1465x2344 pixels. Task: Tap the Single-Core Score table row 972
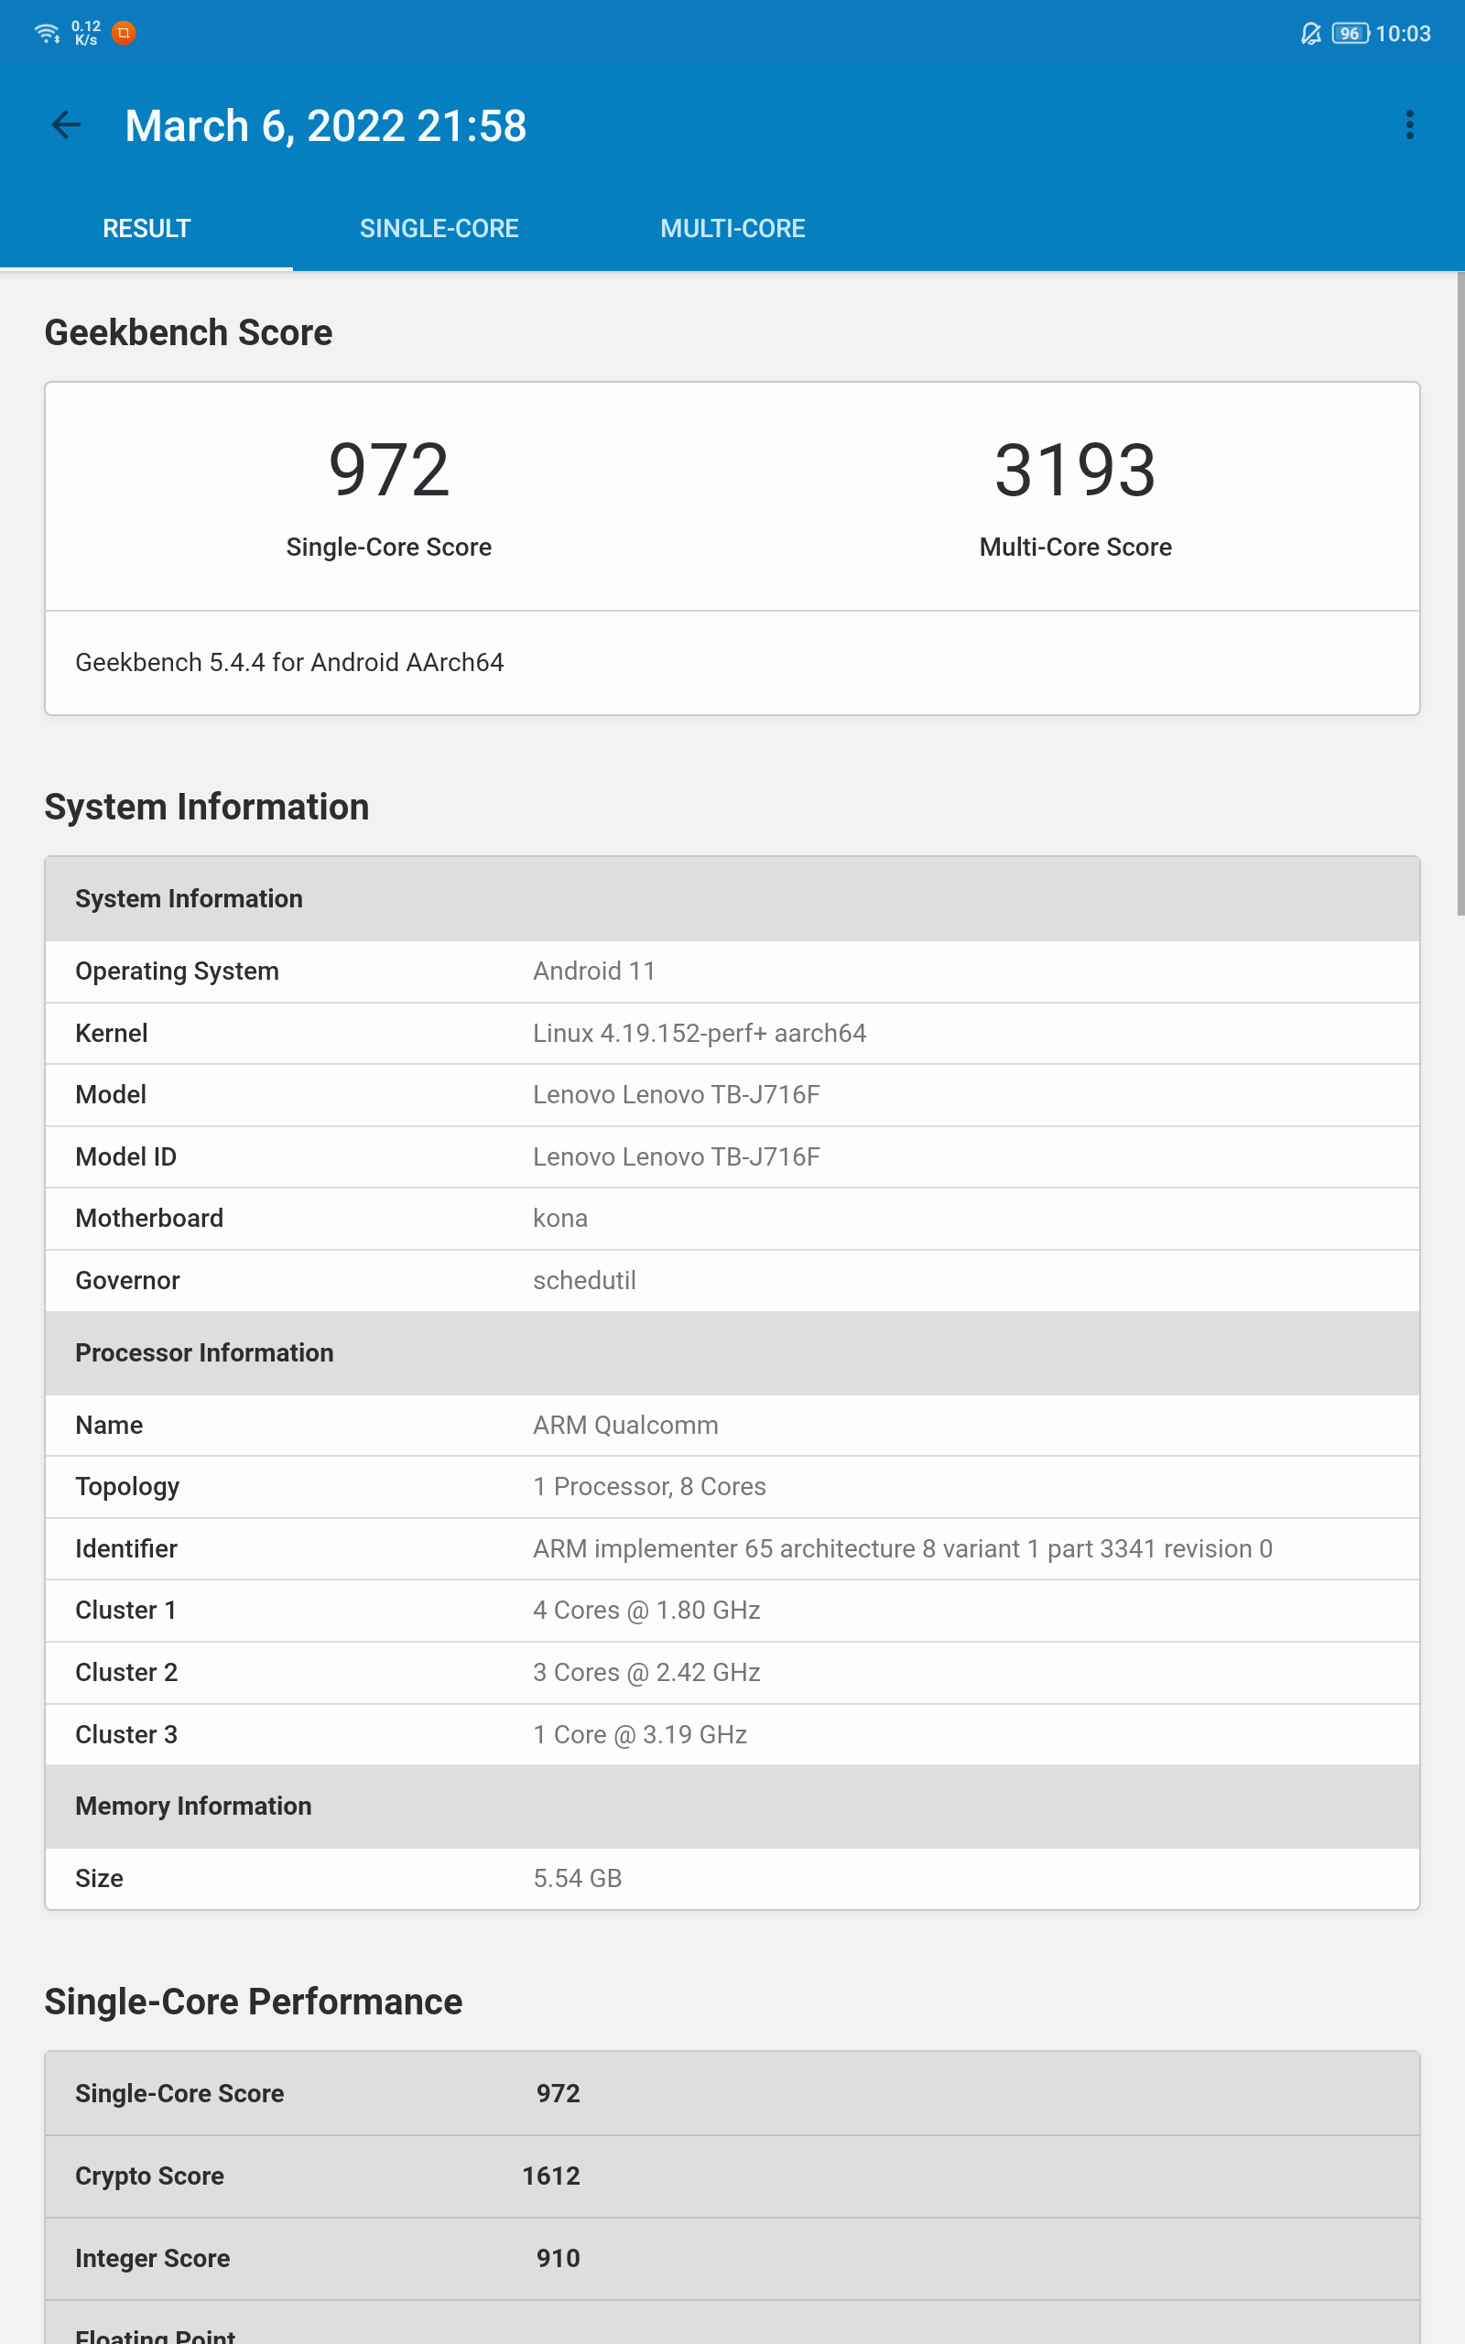pyautogui.click(x=732, y=2093)
